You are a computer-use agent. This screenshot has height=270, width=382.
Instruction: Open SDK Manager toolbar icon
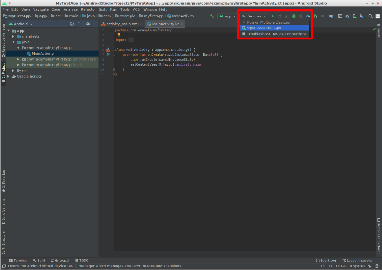(361, 16)
